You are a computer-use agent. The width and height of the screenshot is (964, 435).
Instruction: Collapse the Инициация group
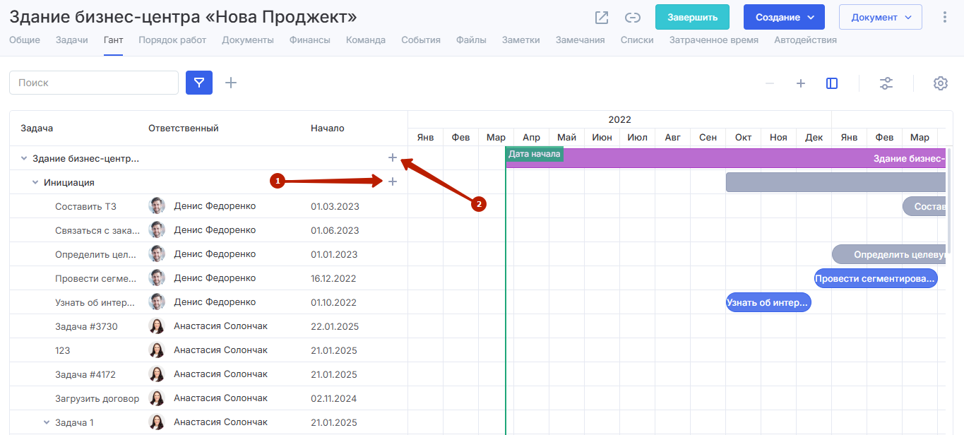(35, 182)
